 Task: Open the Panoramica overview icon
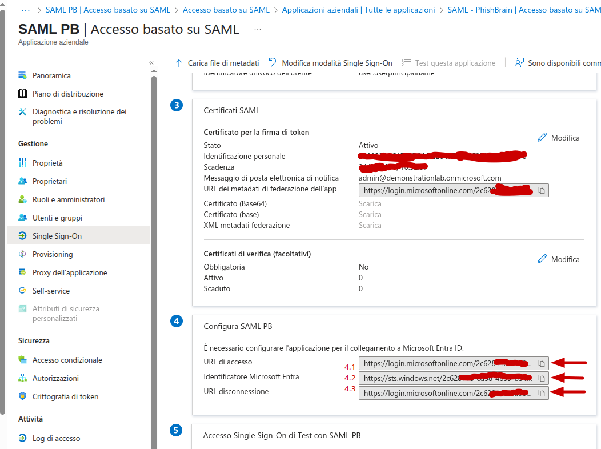(23, 75)
